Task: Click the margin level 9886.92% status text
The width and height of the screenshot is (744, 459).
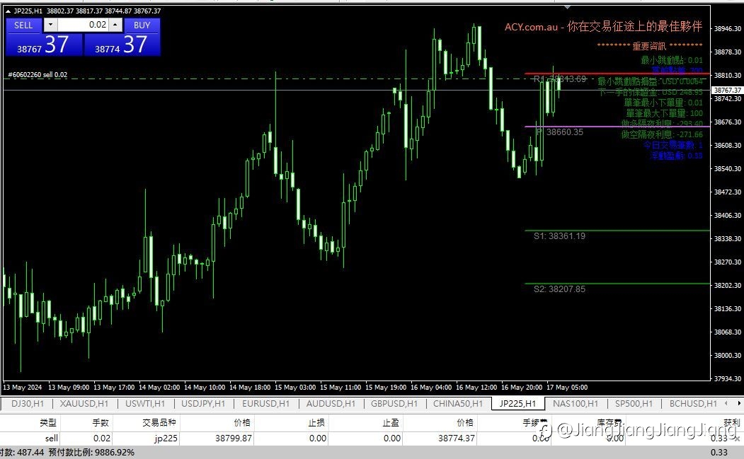Action: coord(91,453)
